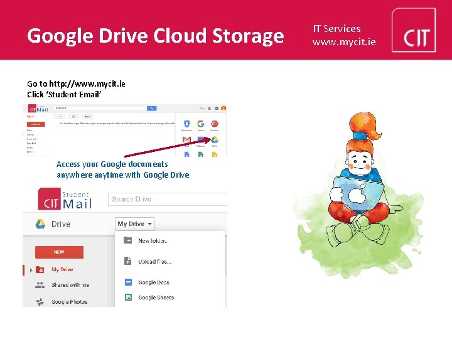Open Gmail icon in Google apps grid

[x=187, y=140]
